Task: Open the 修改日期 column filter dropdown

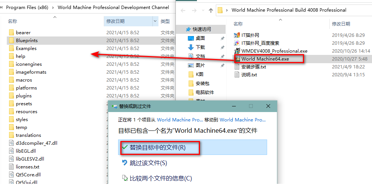Action: [x=155, y=21]
